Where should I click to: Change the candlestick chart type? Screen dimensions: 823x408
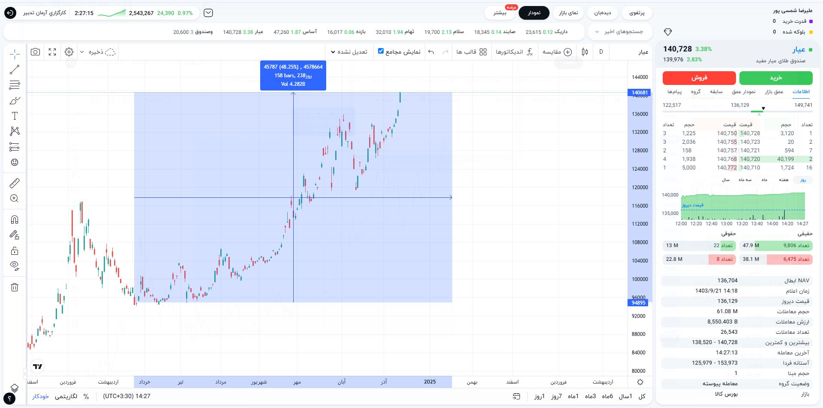click(585, 52)
